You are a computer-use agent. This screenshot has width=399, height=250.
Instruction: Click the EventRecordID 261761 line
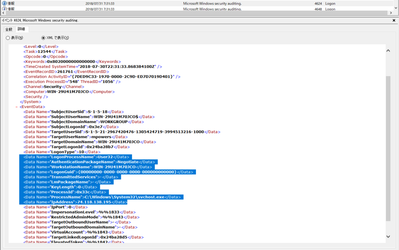(66, 72)
